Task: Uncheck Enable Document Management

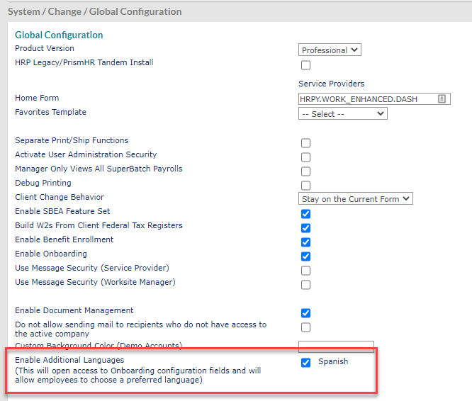Action: coord(305,313)
